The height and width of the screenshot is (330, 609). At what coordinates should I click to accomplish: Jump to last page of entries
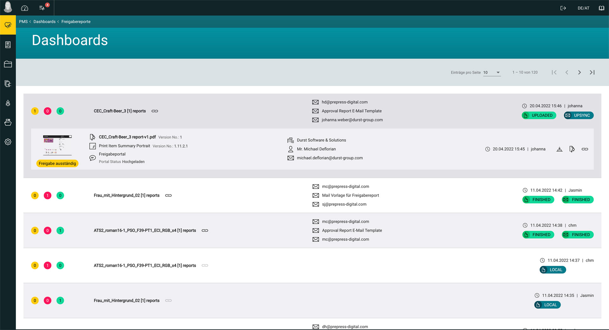592,73
